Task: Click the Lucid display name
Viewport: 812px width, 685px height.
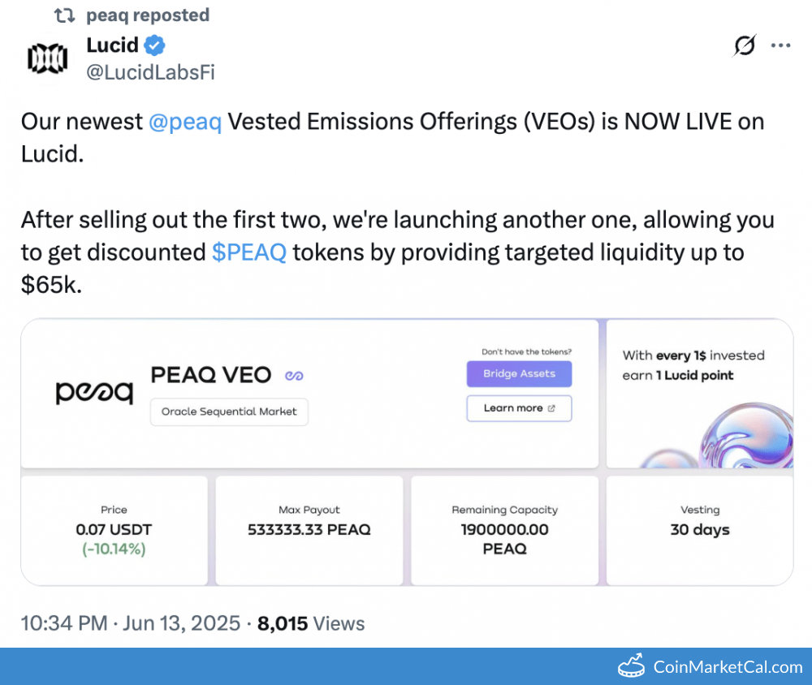Action: 112,45
